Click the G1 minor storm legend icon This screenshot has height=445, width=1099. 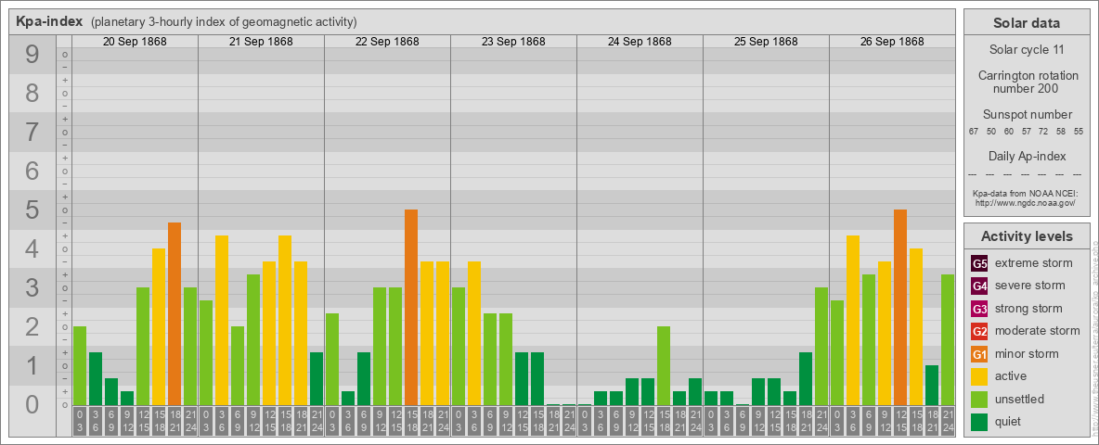[979, 354]
